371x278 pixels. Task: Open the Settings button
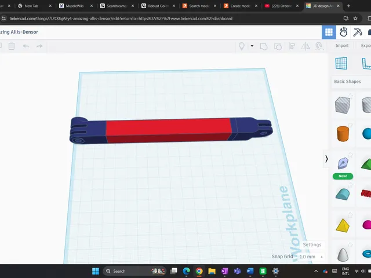click(x=312, y=244)
